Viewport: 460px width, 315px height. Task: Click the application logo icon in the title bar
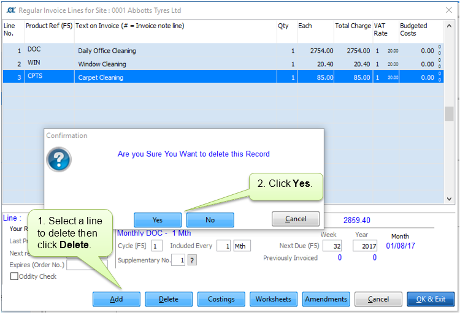click(x=11, y=10)
